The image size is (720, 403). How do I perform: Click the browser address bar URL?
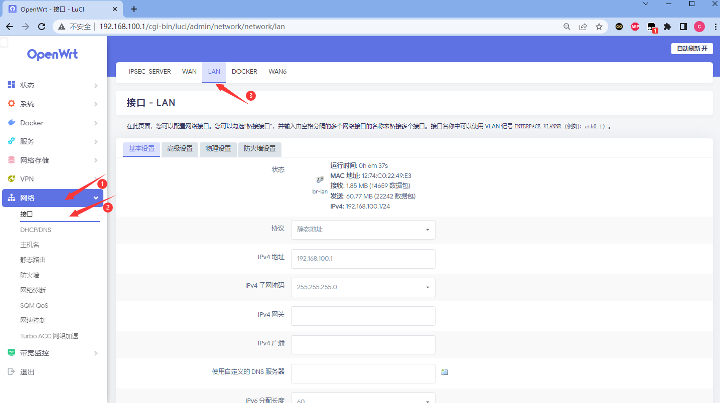coord(192,27)
